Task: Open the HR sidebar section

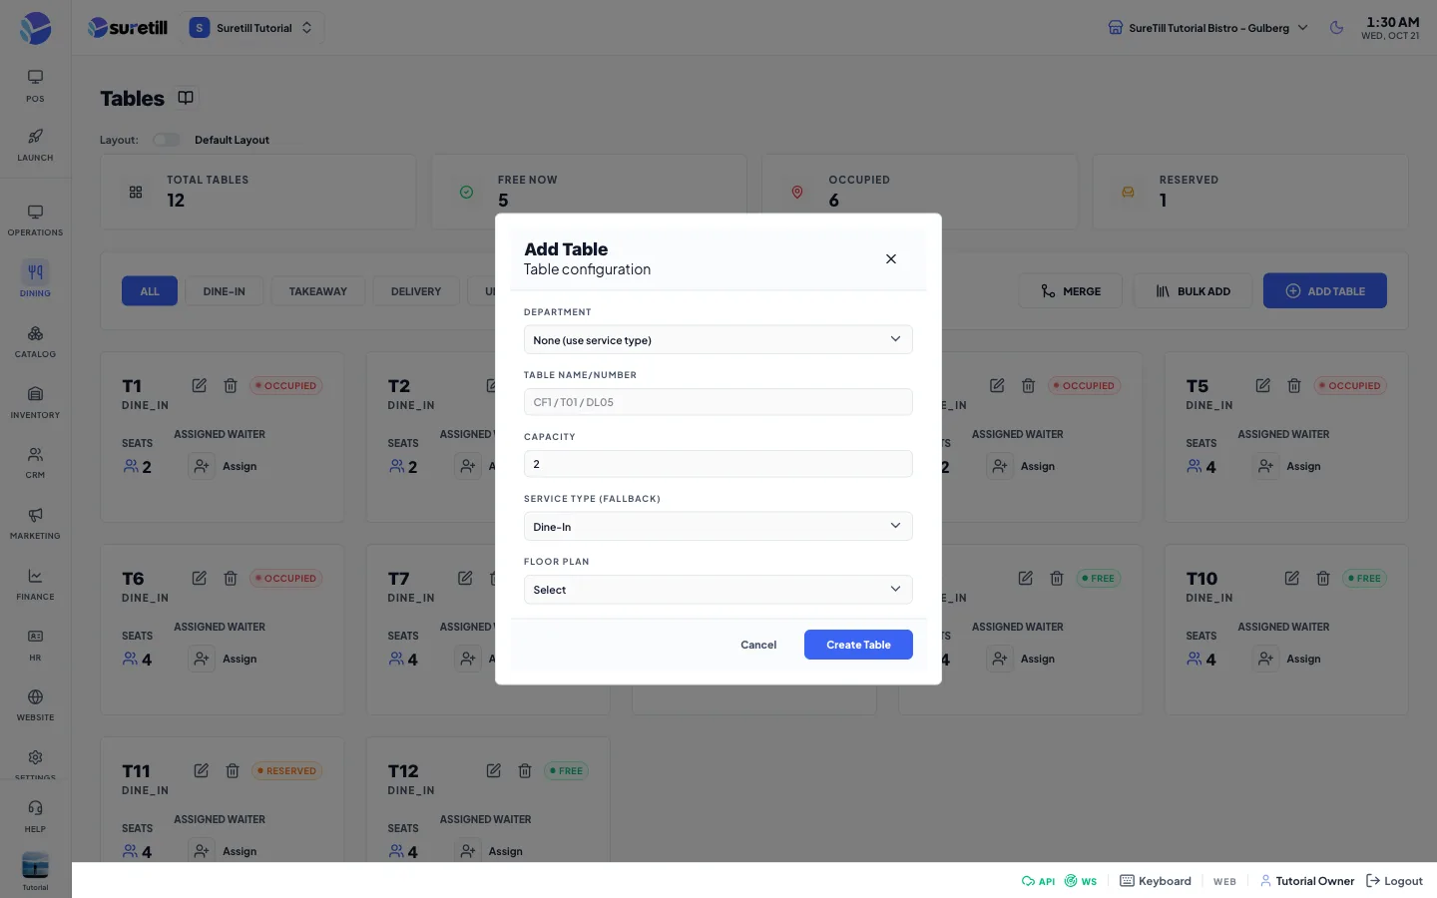Action: click(35, 645)
